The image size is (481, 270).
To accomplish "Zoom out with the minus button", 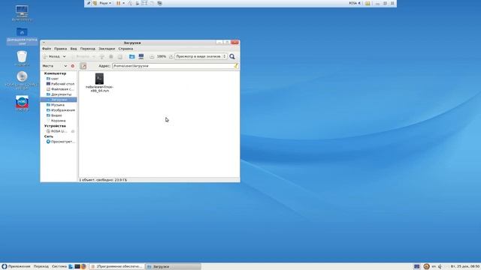I will click(152, 57).
